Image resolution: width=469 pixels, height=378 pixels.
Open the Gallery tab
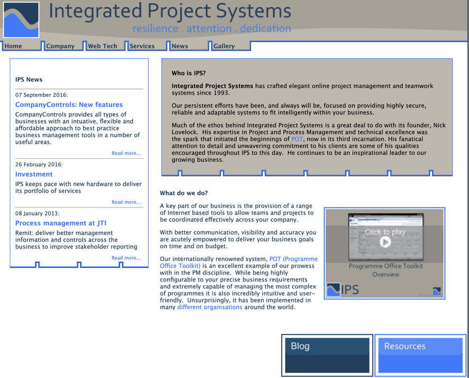click(x=231, y=46)
